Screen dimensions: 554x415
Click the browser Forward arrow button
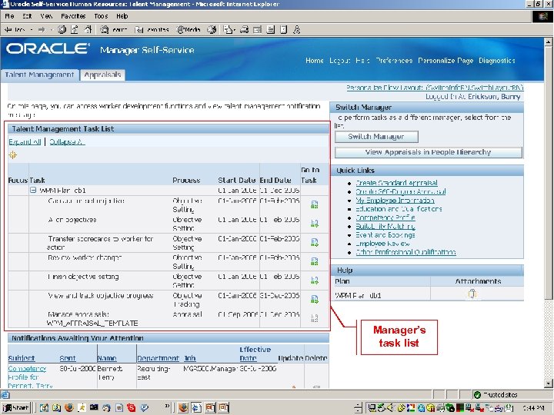(x=42, y=30)
